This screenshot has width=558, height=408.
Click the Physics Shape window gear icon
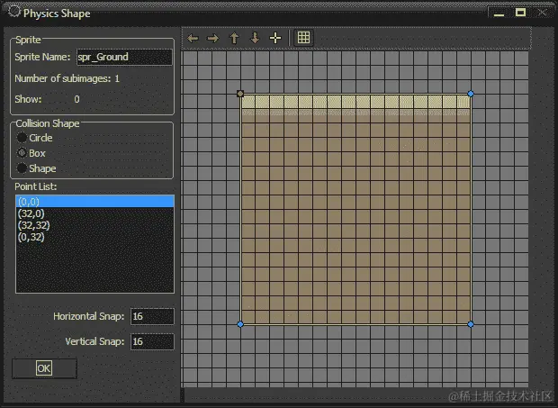tap(14, 12)
